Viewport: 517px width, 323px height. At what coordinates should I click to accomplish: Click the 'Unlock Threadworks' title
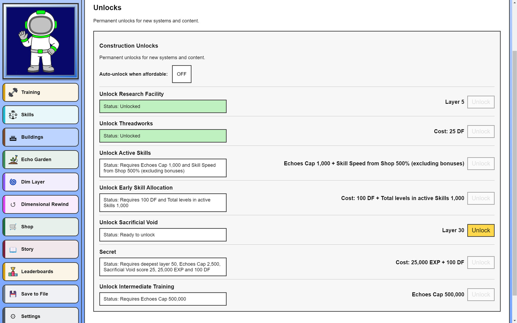(x=126, y=124)
